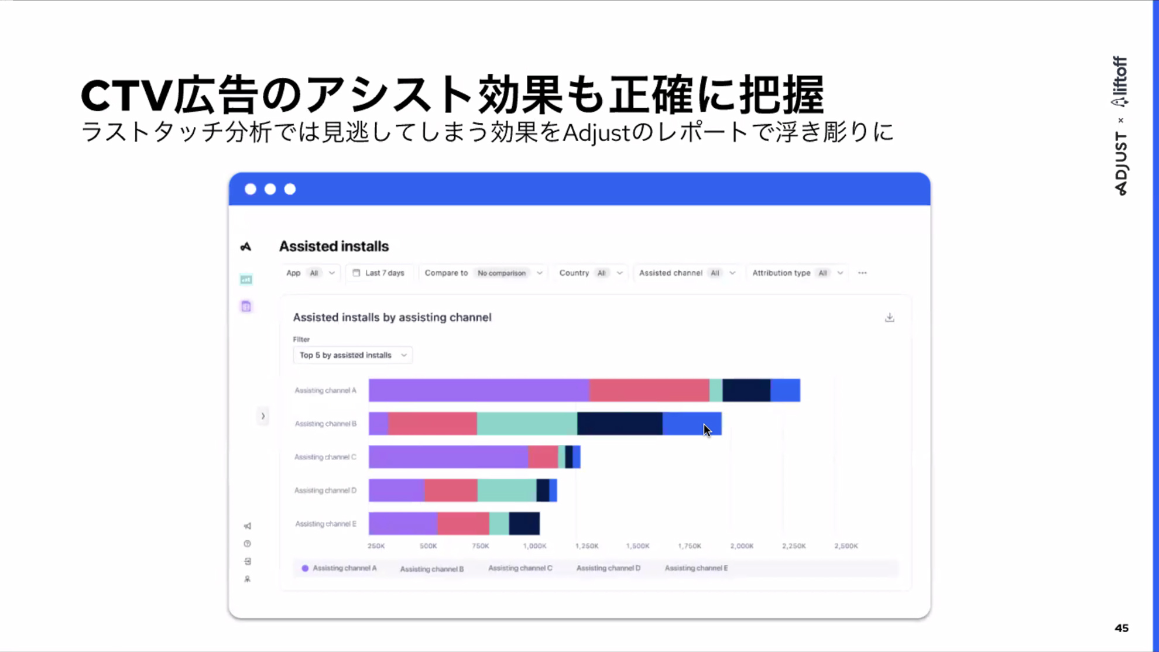Toggle Assisting channel C legend item
Image resolution: width=1159 pixels, height=652 pixels.
(x=520, y=568)
